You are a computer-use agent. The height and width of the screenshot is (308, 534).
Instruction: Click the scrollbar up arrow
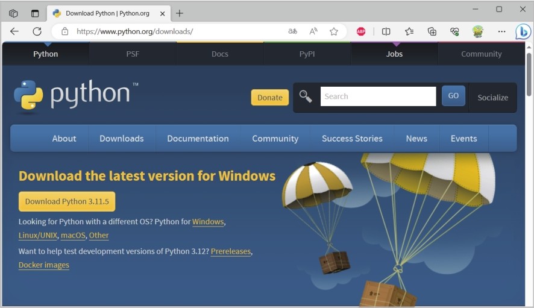[529, 46]
